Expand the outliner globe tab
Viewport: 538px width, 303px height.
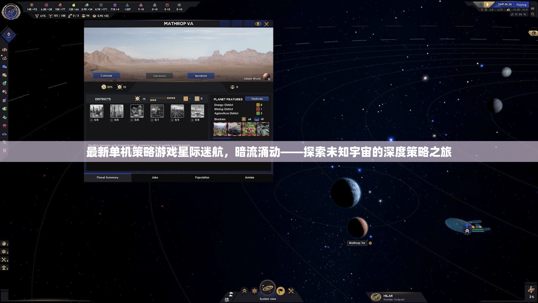pyautogui.click(x=533, y=33)
